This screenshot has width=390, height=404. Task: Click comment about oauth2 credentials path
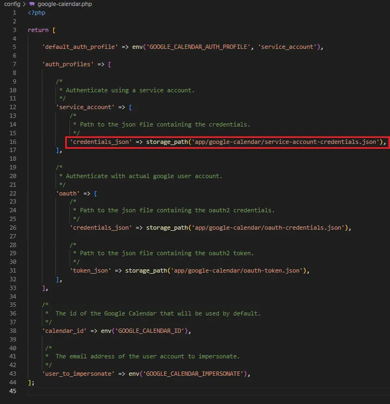[177, 210]
